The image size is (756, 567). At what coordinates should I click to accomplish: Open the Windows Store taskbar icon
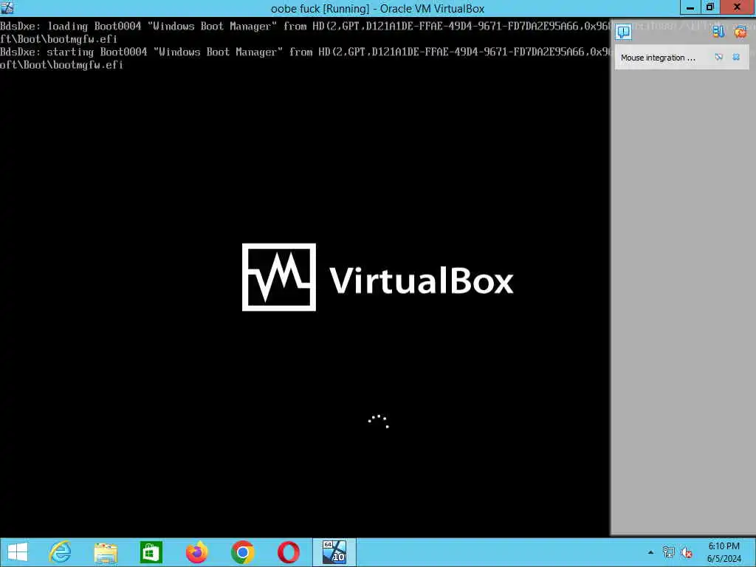pyautogui.click(x=151, y=552)
